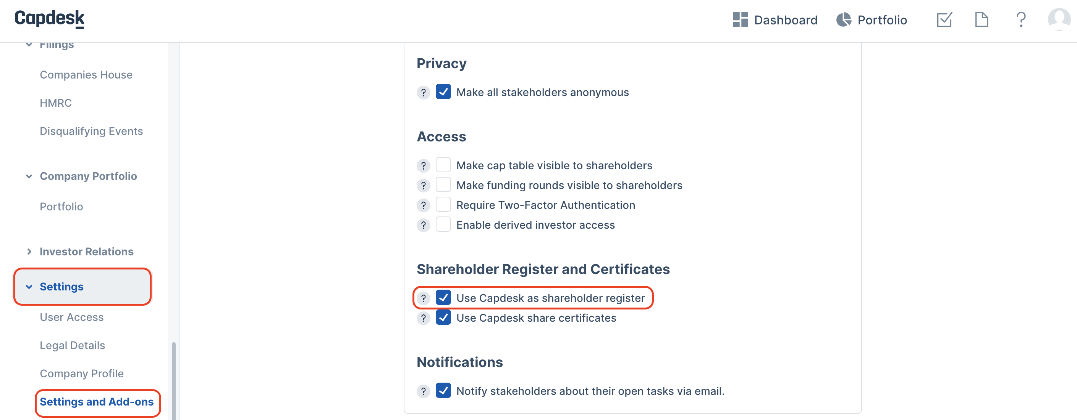1077x420 pixels.
Task: Go to Dashboard in the top navigation
Action: (x=775, y=19)
